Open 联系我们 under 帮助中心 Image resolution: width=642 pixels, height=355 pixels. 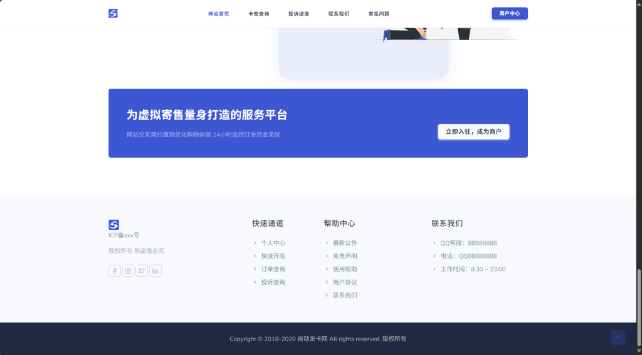(345, 296)
